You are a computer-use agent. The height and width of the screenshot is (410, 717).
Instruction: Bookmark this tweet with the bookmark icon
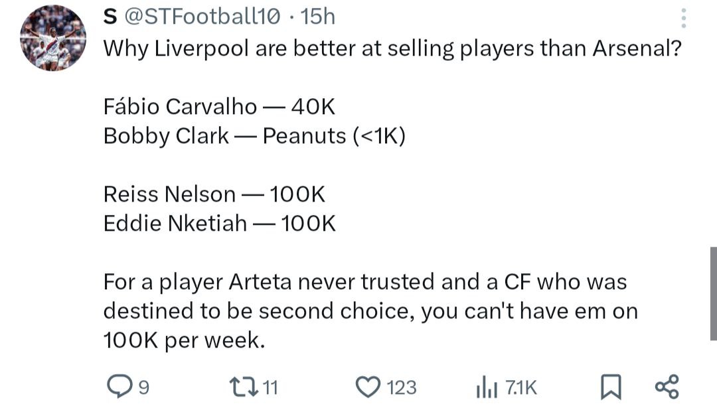coord(609,387)
